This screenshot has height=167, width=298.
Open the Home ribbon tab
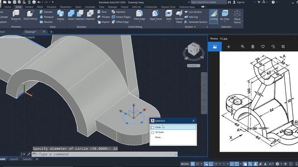7,7
